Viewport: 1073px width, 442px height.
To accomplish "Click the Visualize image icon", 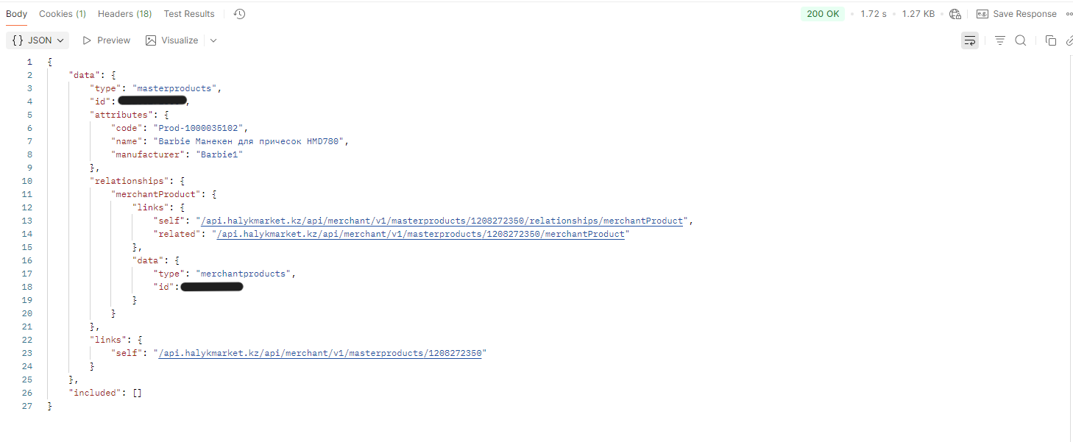I will [x=151, y=40].
